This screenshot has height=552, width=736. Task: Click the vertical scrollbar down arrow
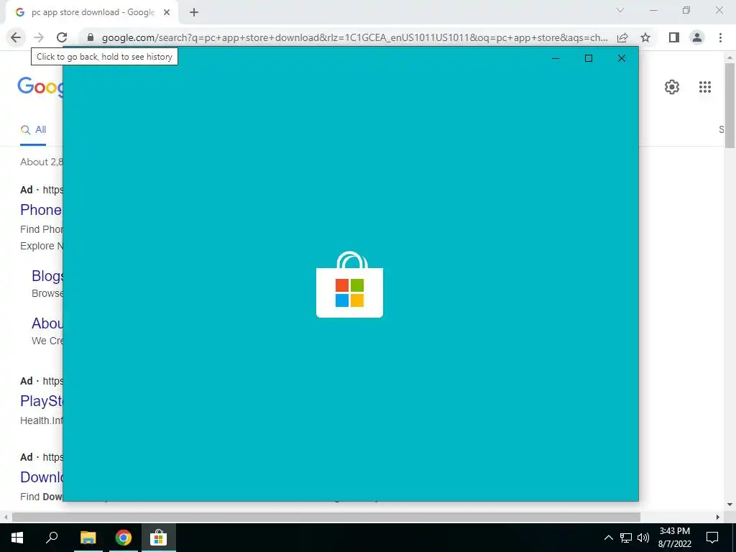tap(730, 505)
